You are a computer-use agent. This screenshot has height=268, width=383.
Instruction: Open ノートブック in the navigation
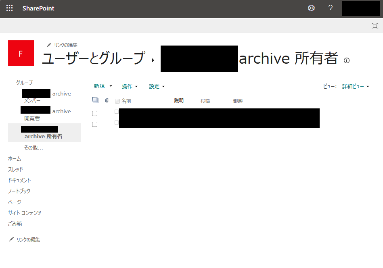click(19, 191)
